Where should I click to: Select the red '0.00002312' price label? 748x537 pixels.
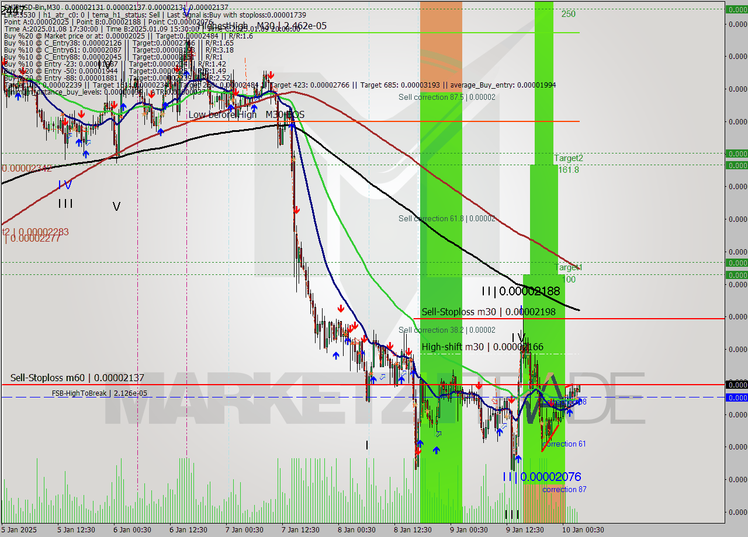tap(27, 168)
